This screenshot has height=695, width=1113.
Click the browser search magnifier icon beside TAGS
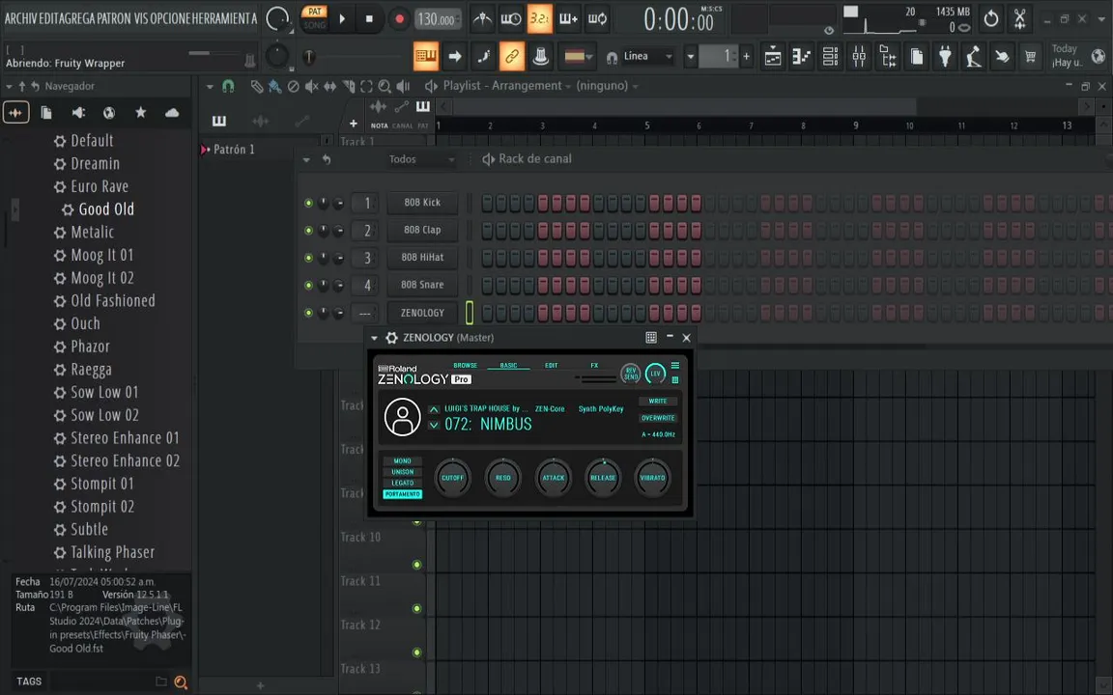[181, 681]
